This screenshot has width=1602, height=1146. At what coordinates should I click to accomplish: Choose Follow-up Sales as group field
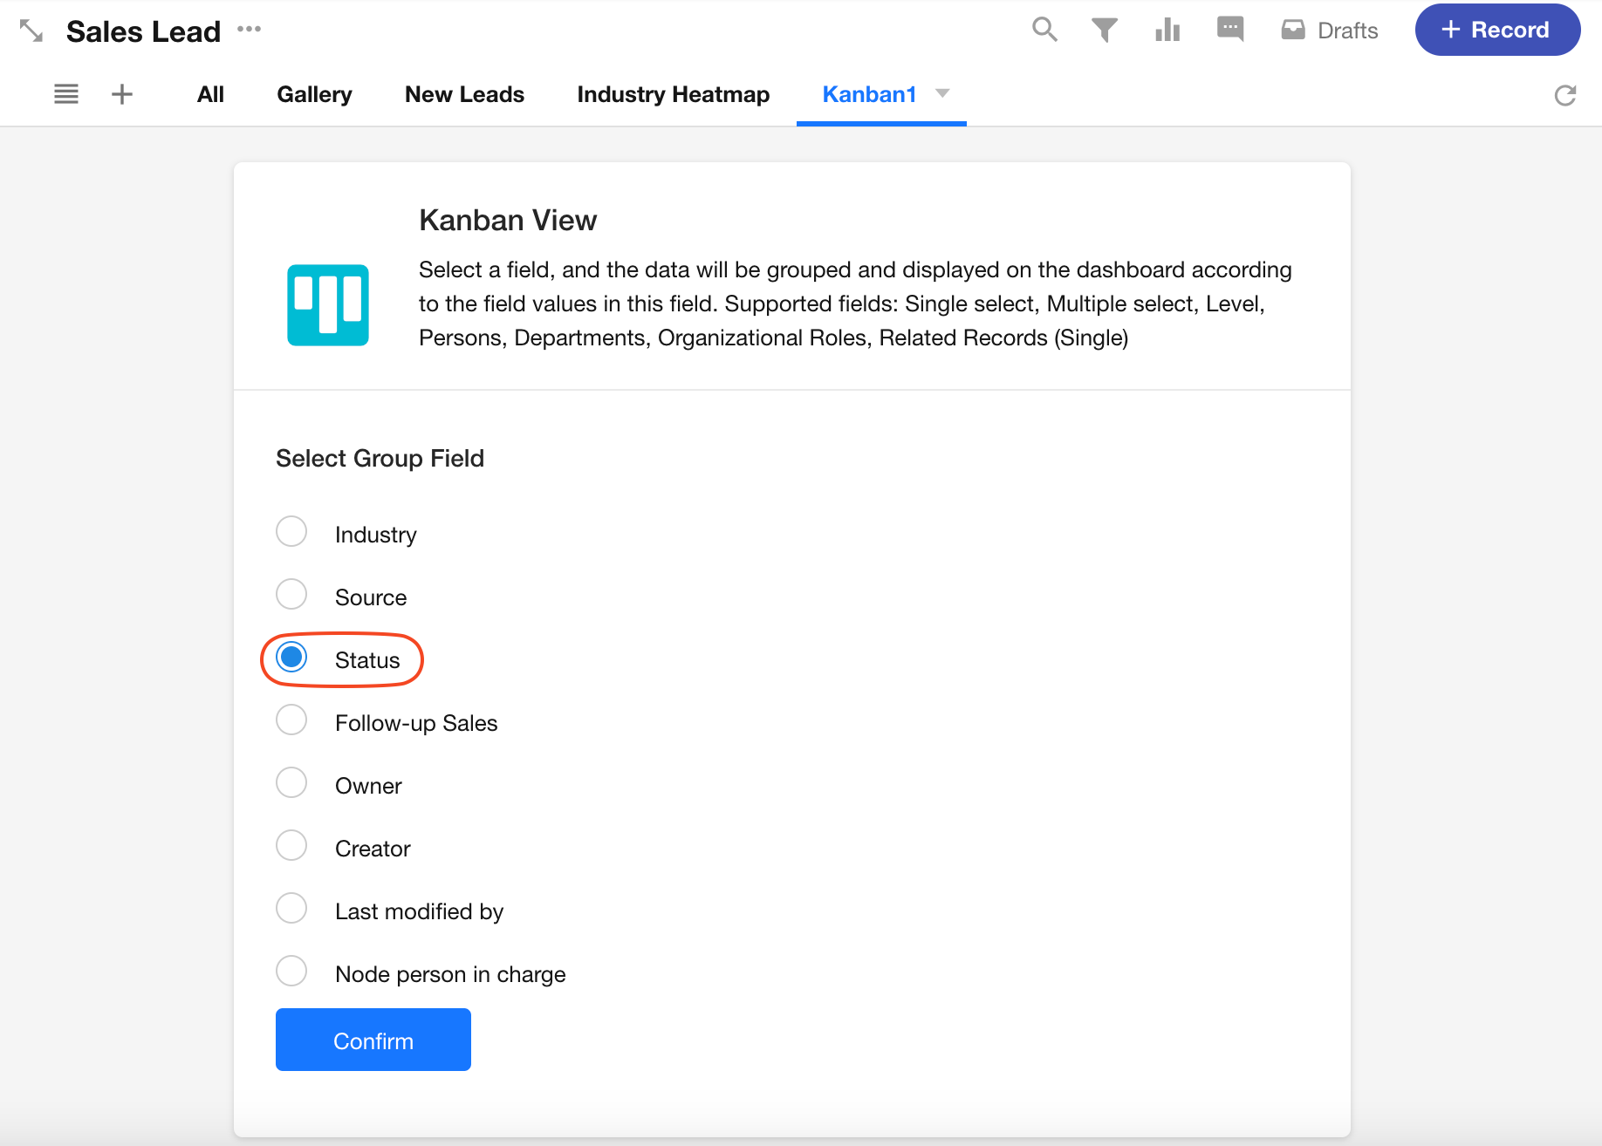(291, 720)
